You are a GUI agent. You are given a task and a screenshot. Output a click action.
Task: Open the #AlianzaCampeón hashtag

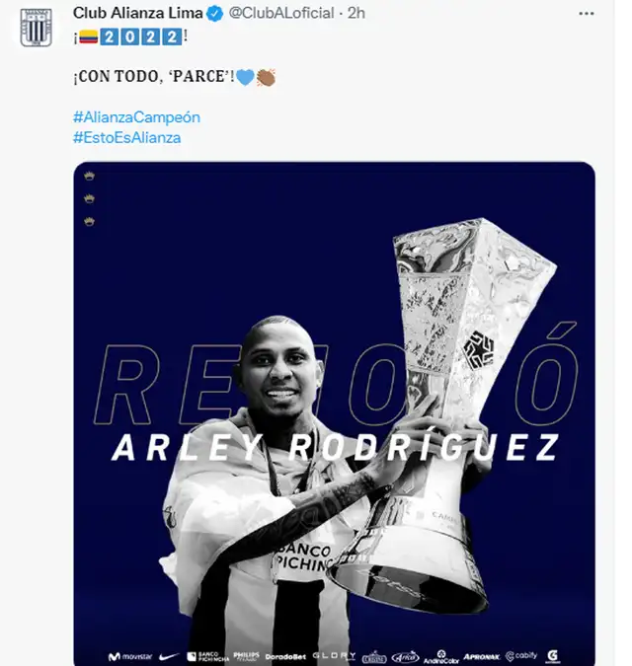point(136,117)
